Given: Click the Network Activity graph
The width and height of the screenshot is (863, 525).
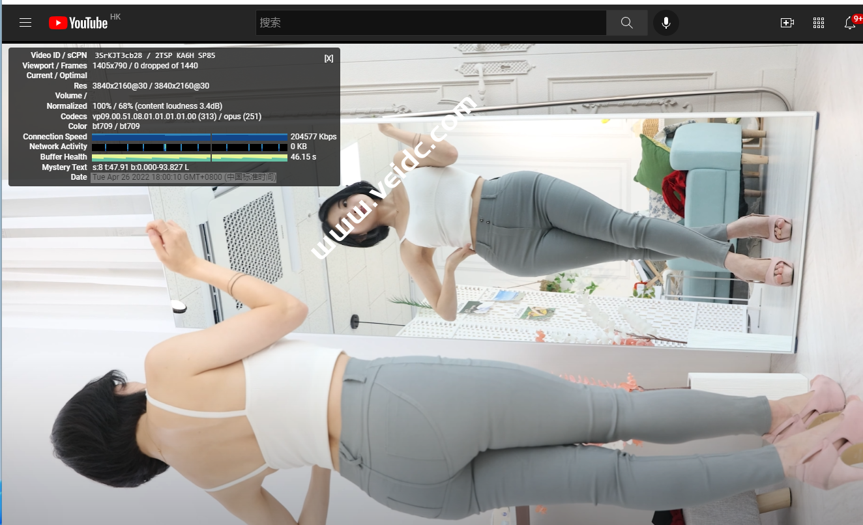Looking at the screenshot, I should pyautogui.click(x=190, y=147).
